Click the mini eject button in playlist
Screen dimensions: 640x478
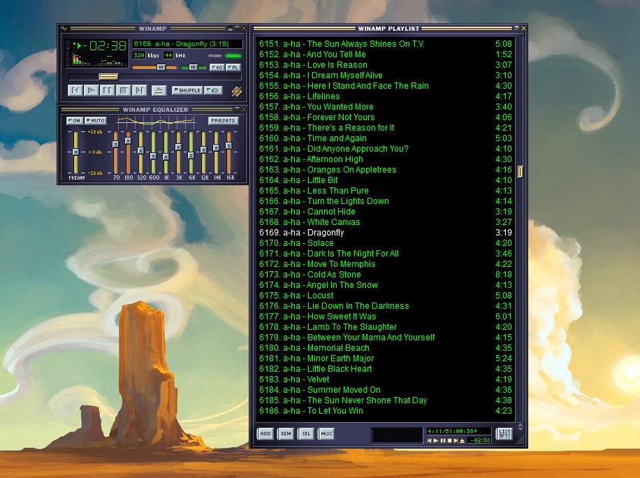[462, 441]
